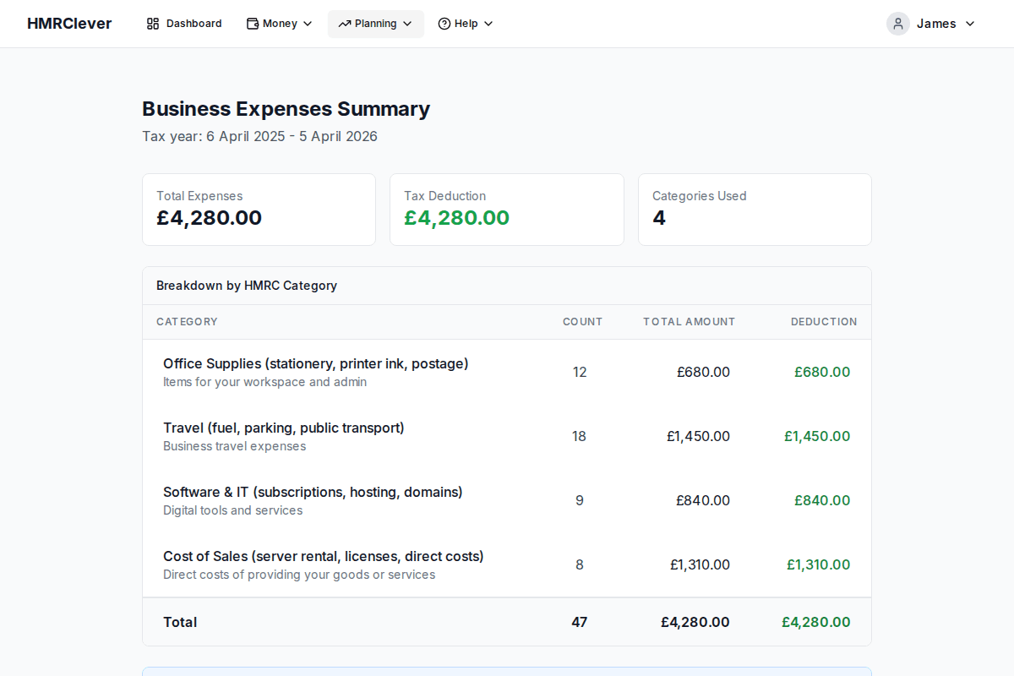This screenshot has width=1014, height=676.
Task: Click the Total Amount column header
Action: point(689,322)
